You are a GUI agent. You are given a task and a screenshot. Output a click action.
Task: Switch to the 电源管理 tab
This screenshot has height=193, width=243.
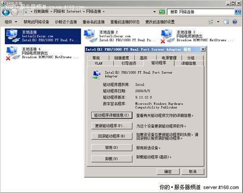pyautogui.click(x=169, y=58)
